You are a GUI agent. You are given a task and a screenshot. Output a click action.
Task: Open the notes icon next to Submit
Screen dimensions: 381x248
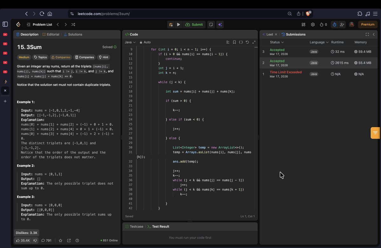pyautogui.click(x=211, y=24)
